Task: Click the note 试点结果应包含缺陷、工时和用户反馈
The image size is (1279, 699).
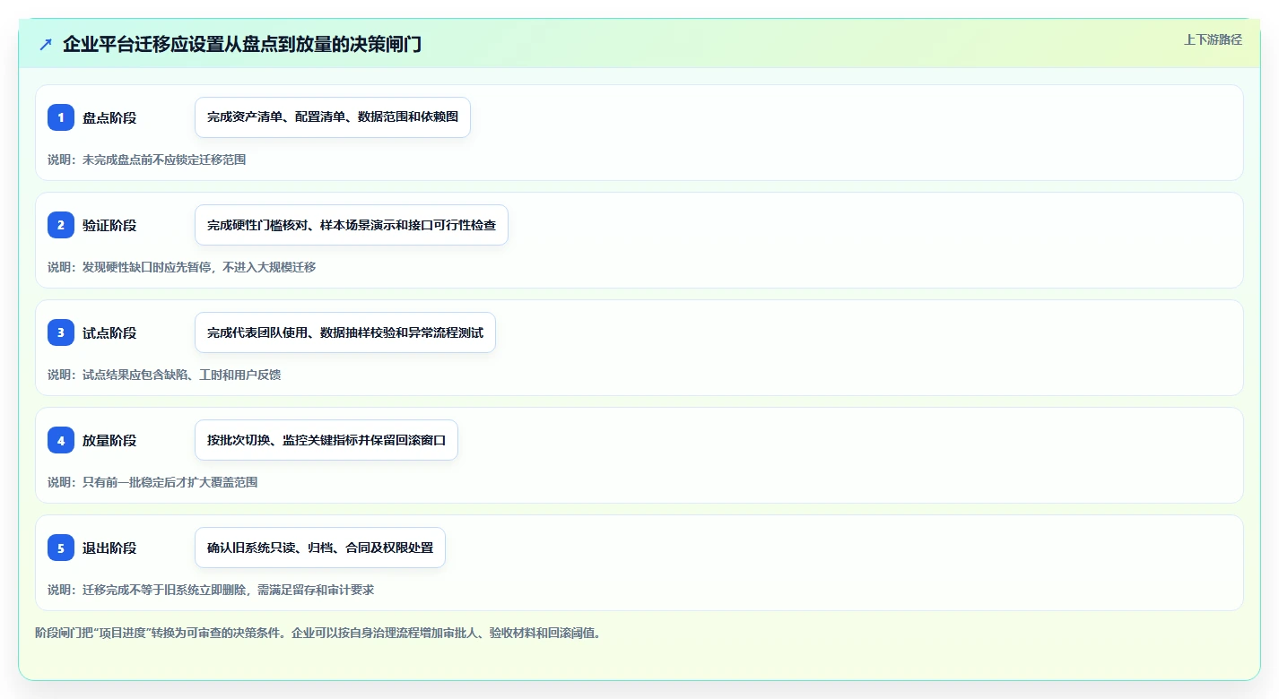Action: 164,375
